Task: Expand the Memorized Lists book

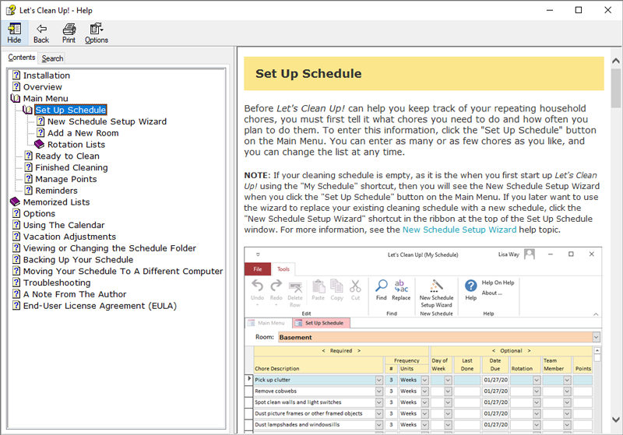Action: (56, 202)
